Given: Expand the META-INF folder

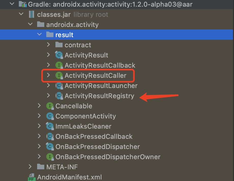Looking at the screenshot, I should coord(30,167).
